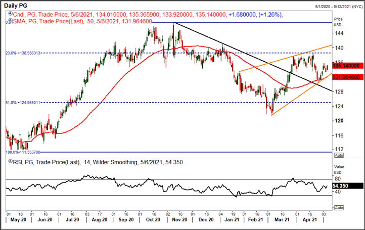This screenshot has height=230, width=365.
Task: Click the Sep 20 month label
Action: click(126, 219)
